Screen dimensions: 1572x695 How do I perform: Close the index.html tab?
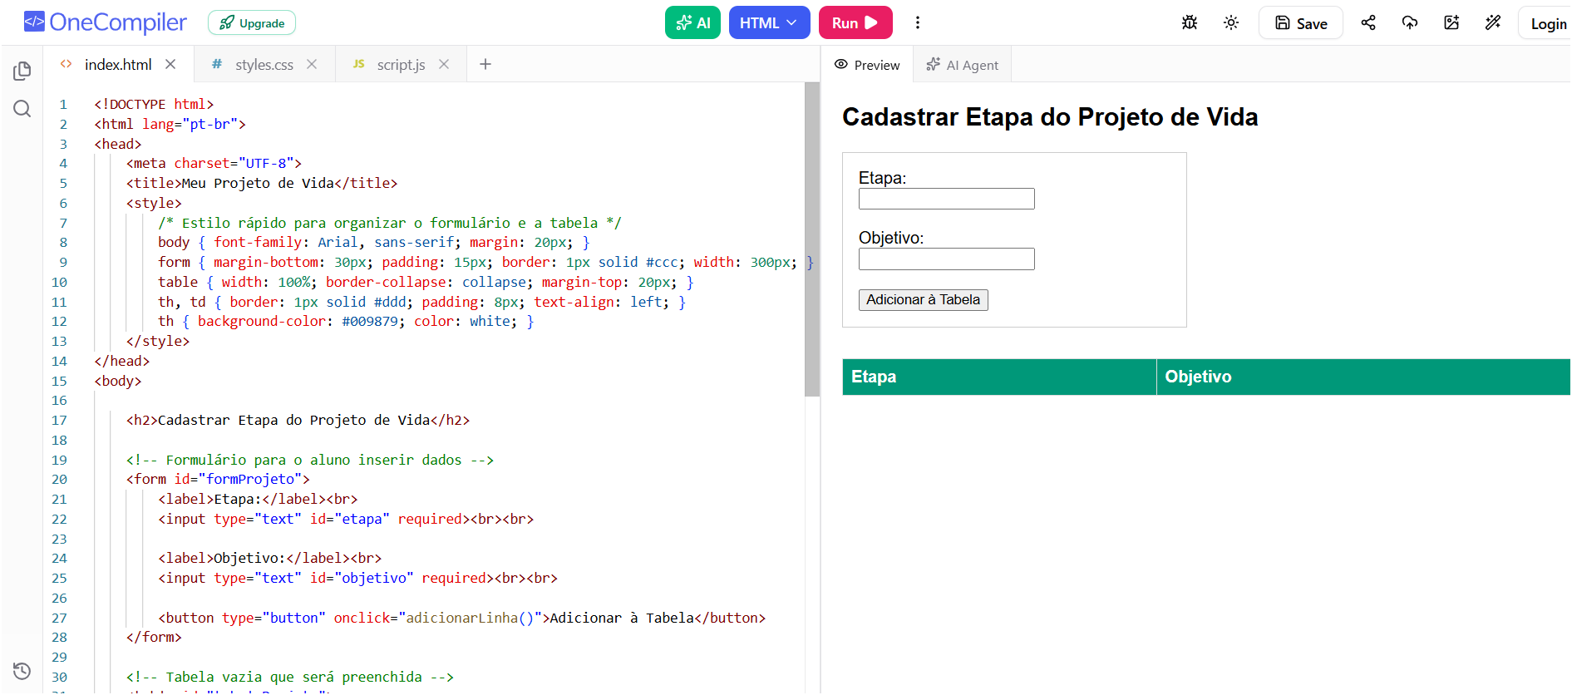170,64
